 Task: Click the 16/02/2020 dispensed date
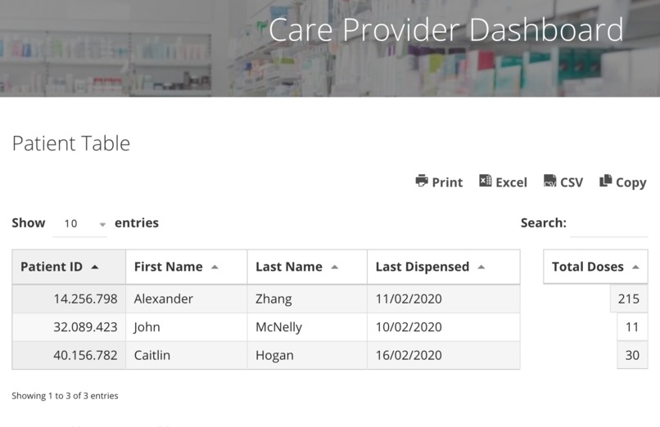point(409,355)
